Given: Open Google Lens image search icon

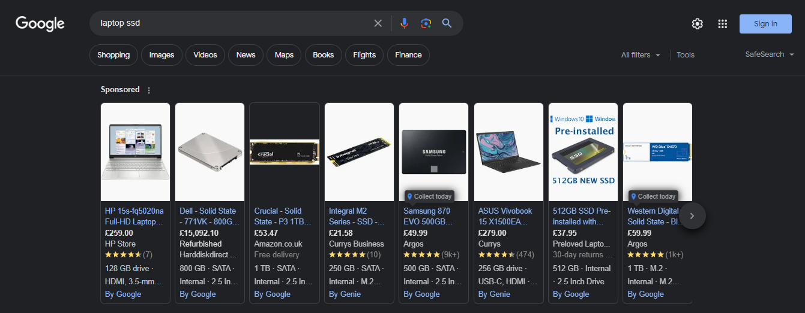Looking at the screenshot, I should (426, 23).
